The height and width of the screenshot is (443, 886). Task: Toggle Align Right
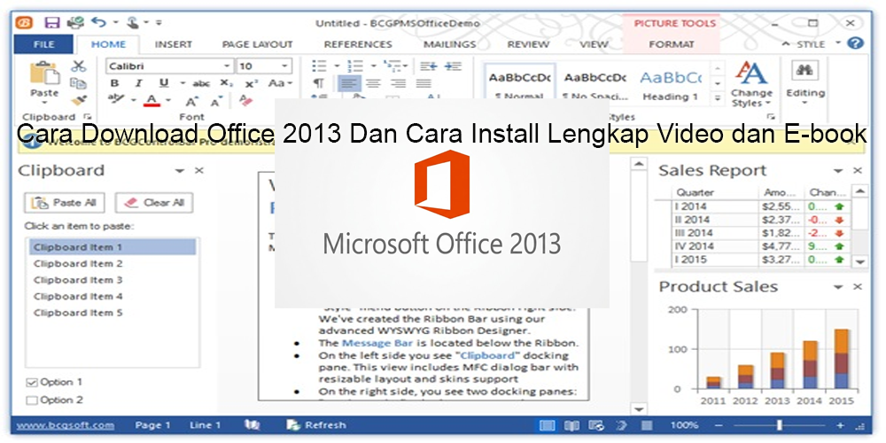(x=398, y=83)
